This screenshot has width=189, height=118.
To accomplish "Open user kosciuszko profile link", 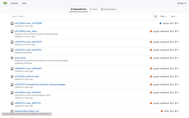I will click(21, 111).
